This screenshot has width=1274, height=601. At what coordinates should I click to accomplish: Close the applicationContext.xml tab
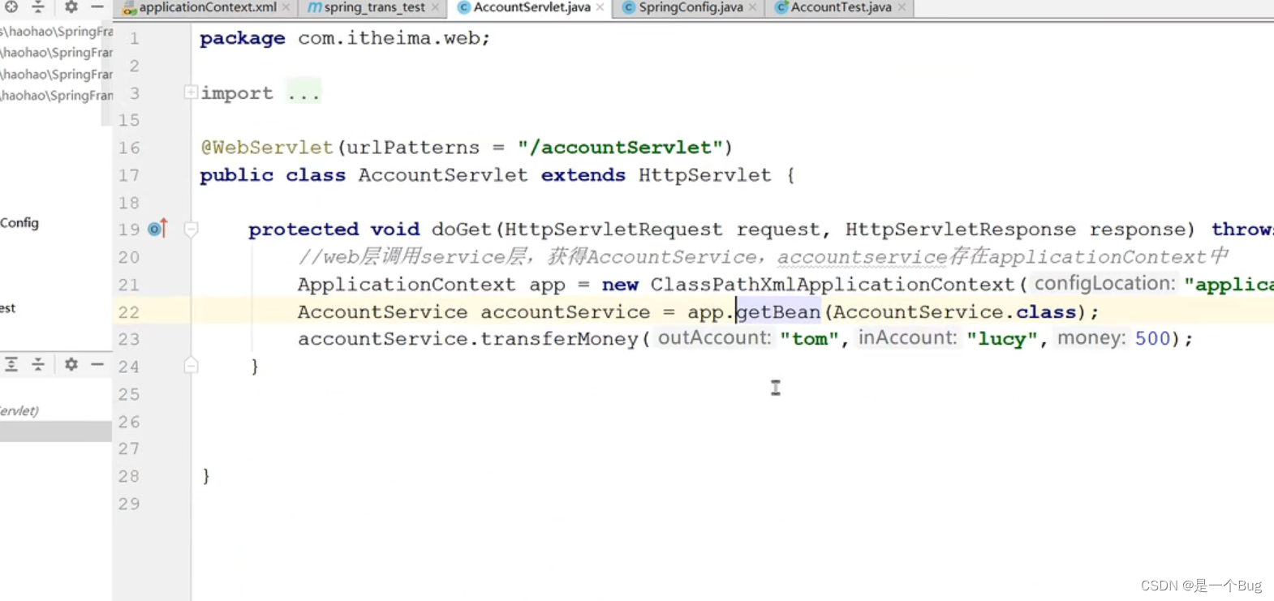tap(286, 7)
